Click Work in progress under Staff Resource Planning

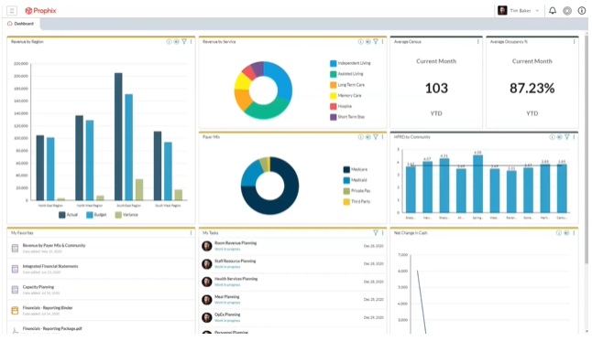(x=227, y=267)
